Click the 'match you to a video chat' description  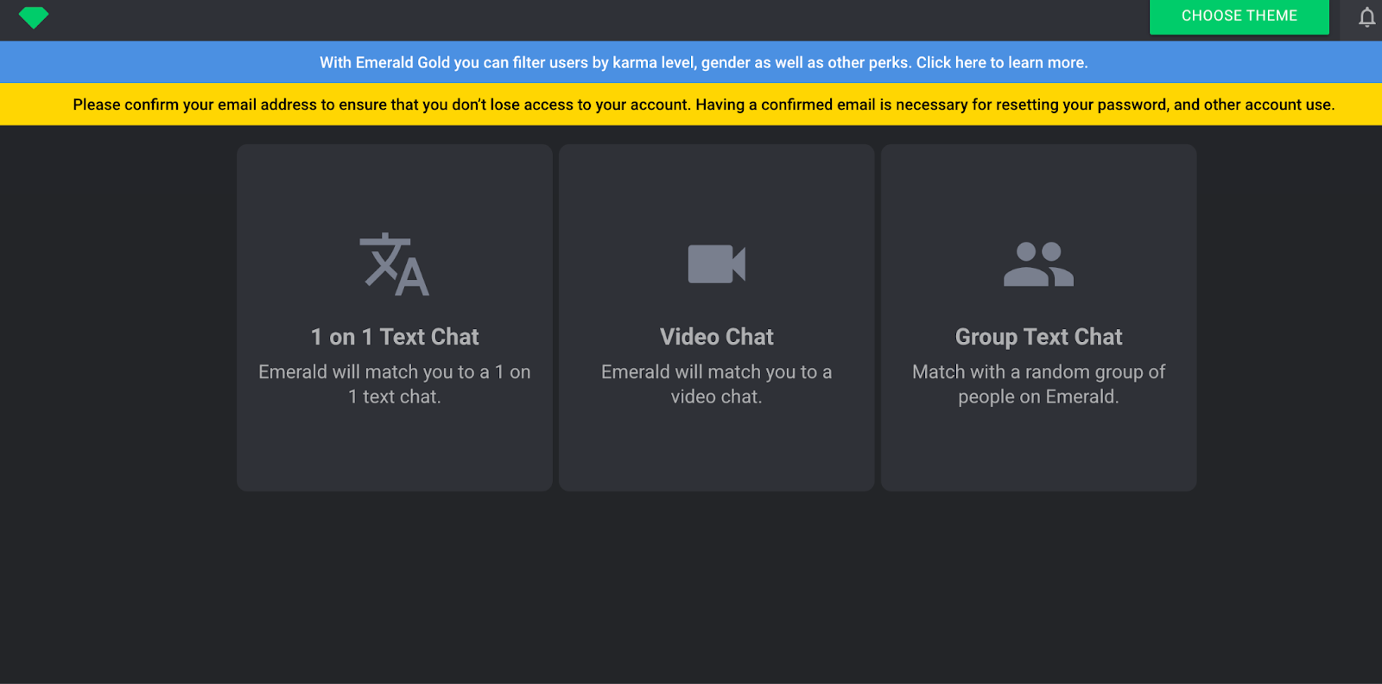click(716, 384)
